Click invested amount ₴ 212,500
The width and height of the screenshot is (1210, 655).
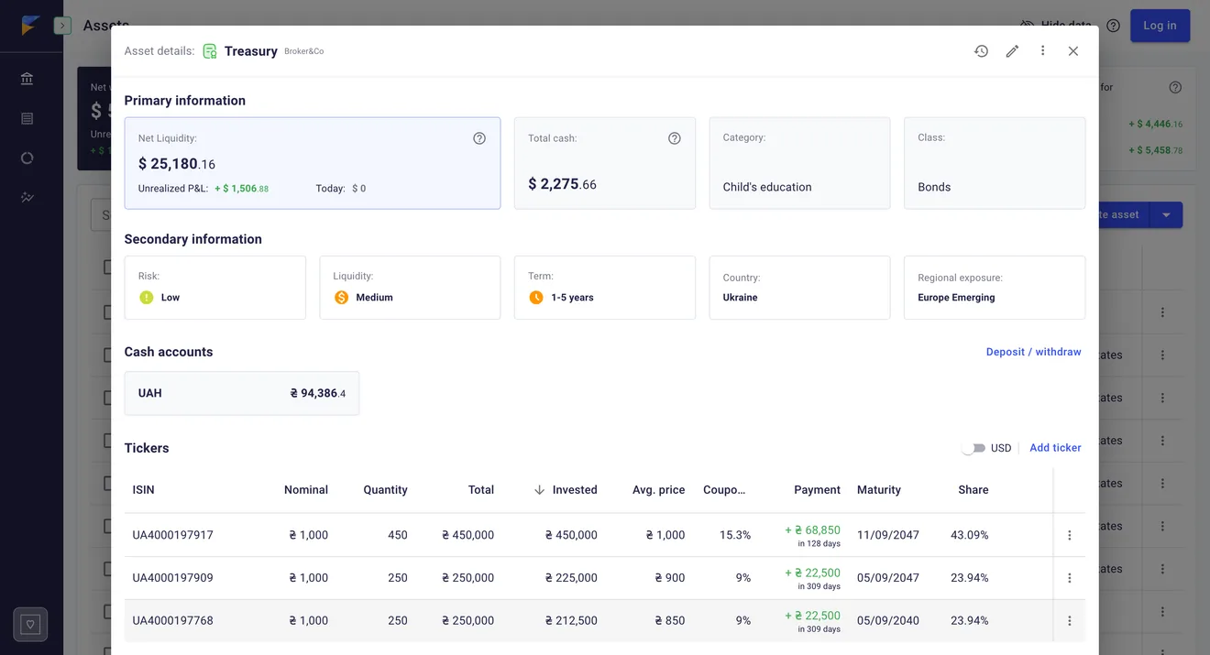coord(571,621)
